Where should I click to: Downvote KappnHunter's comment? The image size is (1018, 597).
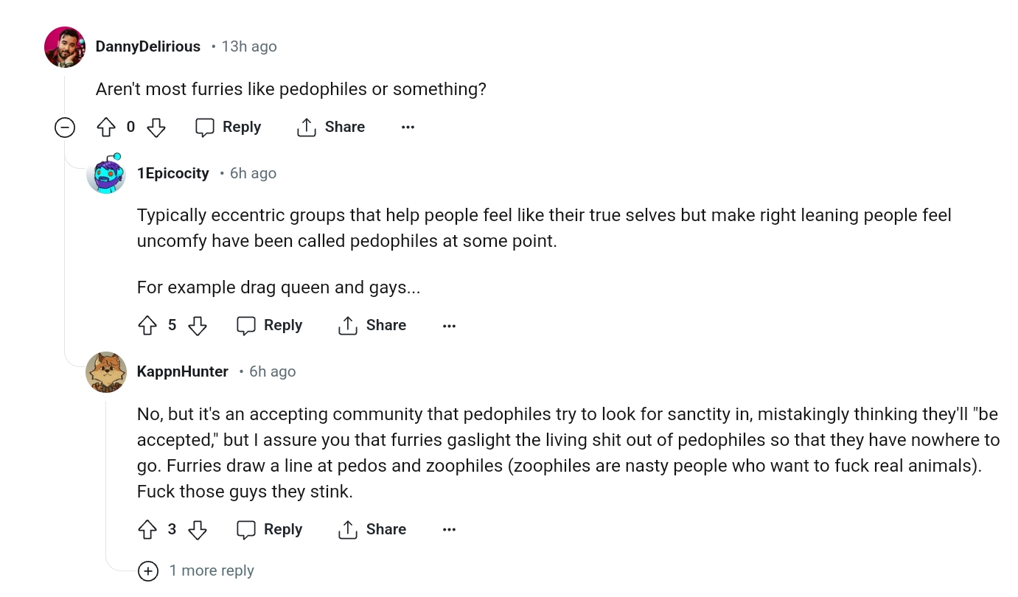(x=197, y=530)
